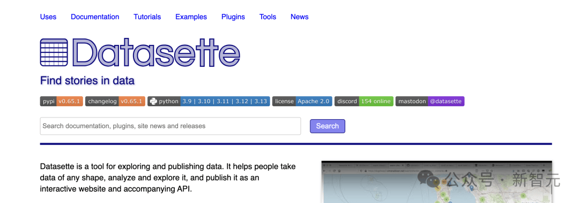Click the Python logo in the python badge

point(153,101)
